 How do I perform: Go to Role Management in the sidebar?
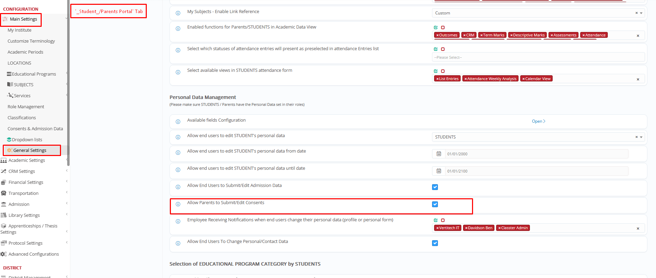click(26, 107)
